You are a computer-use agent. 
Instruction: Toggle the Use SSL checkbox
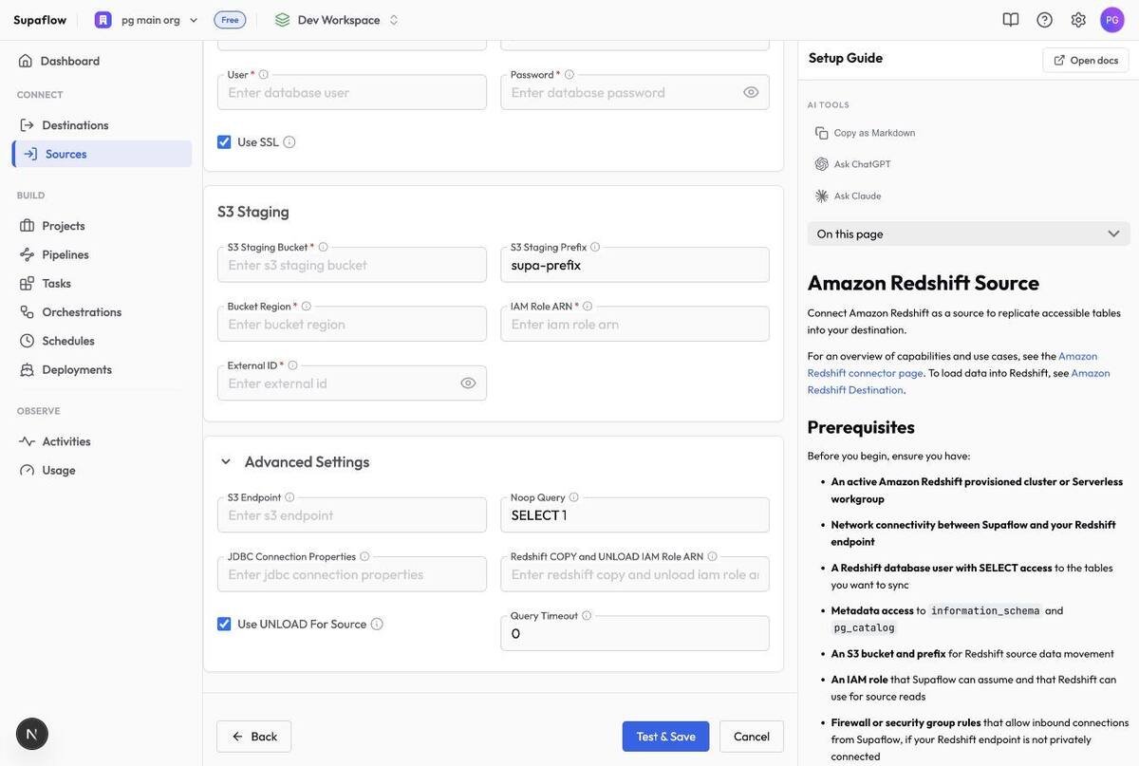tap(224, 142)
